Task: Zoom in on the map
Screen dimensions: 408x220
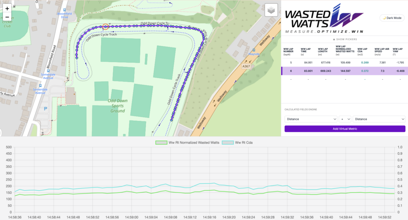Action: coord(7,8)
